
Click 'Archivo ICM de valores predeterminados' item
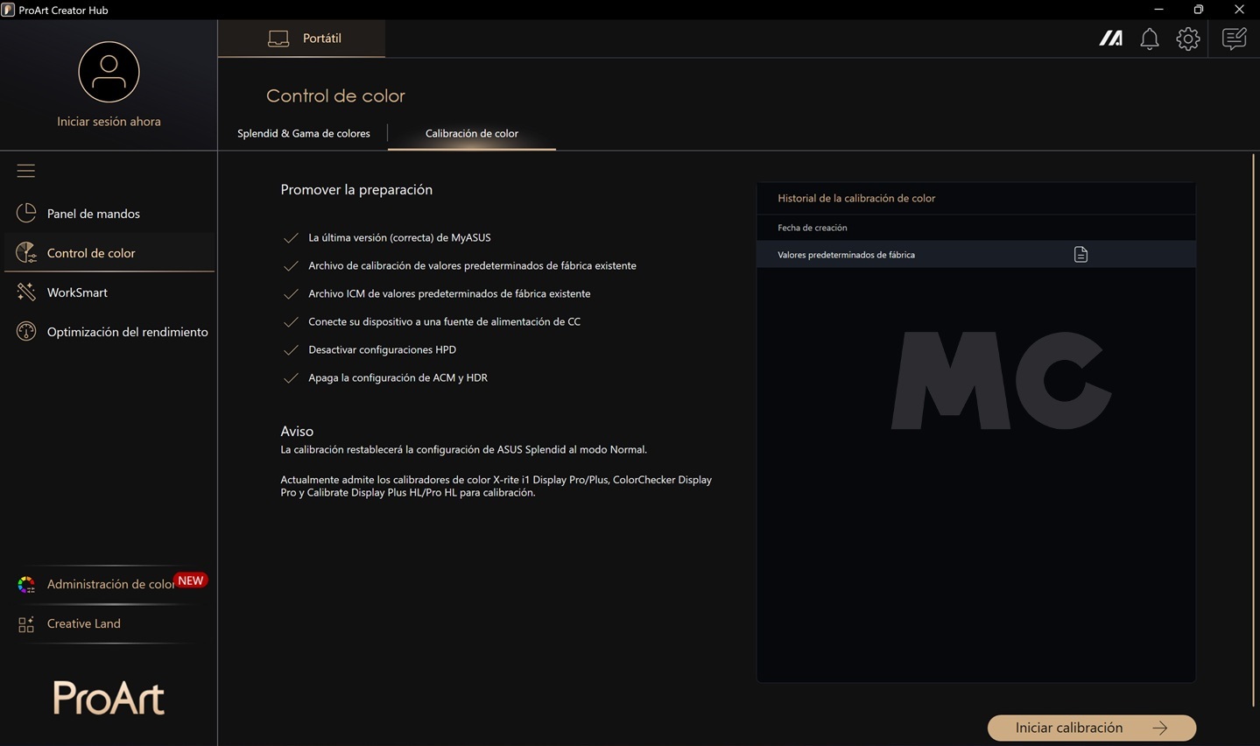(x=449, y=293)
